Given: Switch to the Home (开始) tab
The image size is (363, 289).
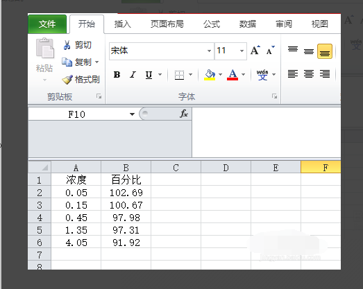Looking at the screenshot, I should pyautogui.click(x=87, y=24).
